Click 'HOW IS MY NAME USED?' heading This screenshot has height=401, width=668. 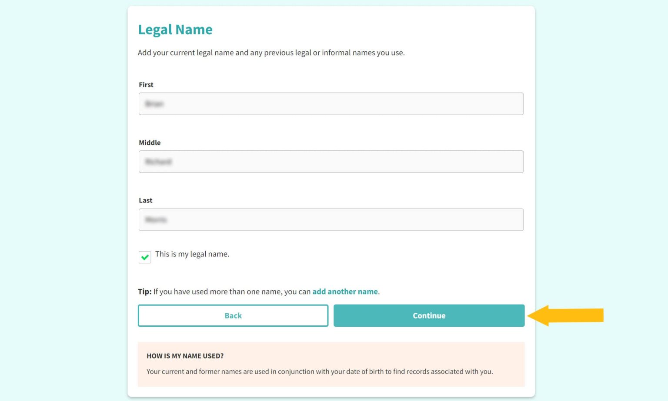click(185, 355)
